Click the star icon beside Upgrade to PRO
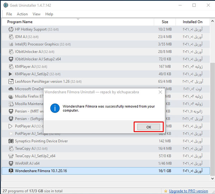 click(x=166, y=191)
